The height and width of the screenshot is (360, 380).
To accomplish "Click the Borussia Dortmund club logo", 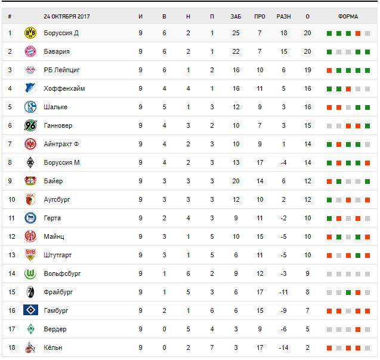I will pyautogui.click(x=30, y=33).
